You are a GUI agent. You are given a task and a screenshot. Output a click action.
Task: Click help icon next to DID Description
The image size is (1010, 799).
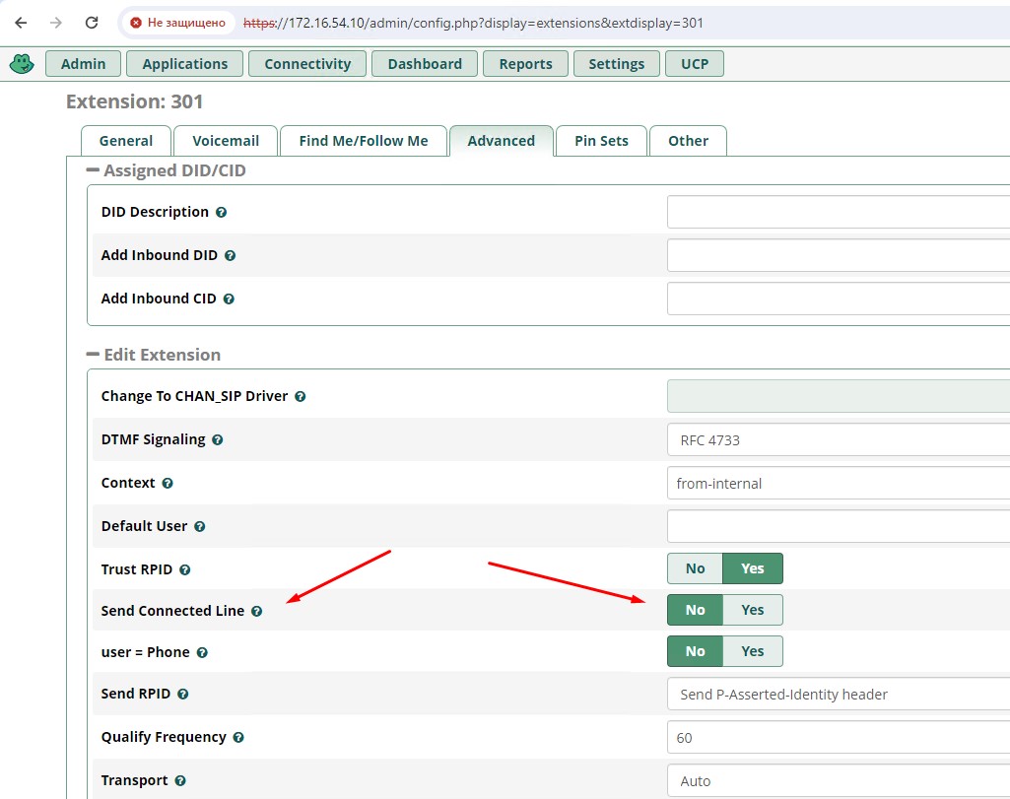tap(222, 212)
